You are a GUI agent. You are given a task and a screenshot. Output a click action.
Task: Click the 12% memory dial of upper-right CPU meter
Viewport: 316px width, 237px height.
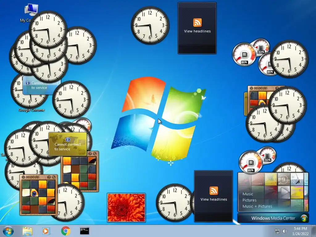[x=261, y=47]
